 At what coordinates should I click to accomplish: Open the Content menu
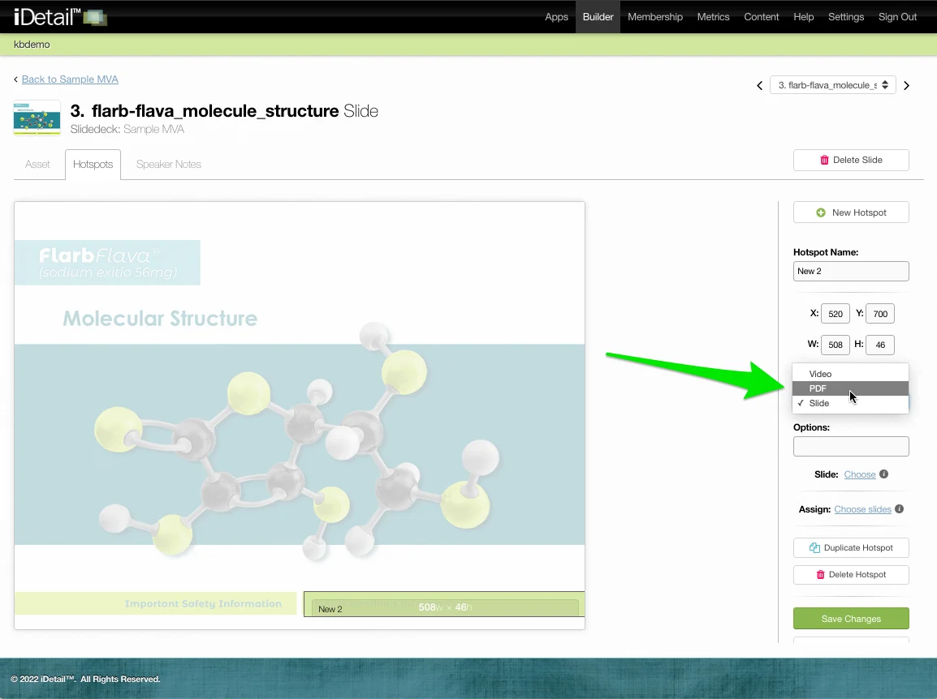point(762,17)
